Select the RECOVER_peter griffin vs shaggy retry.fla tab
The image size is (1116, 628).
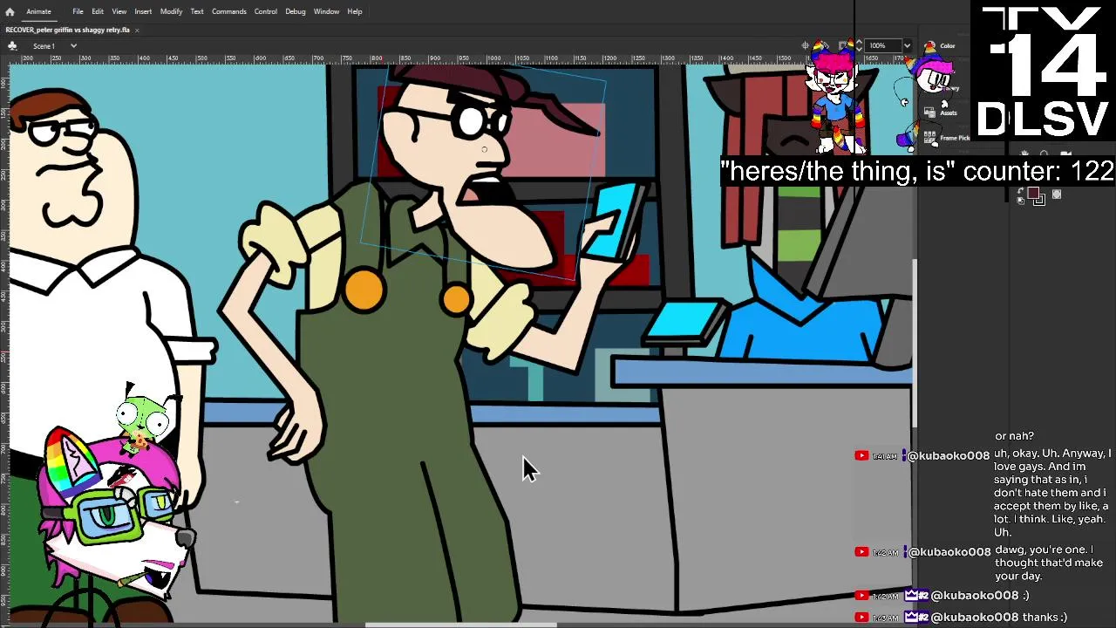click(67, 30)
